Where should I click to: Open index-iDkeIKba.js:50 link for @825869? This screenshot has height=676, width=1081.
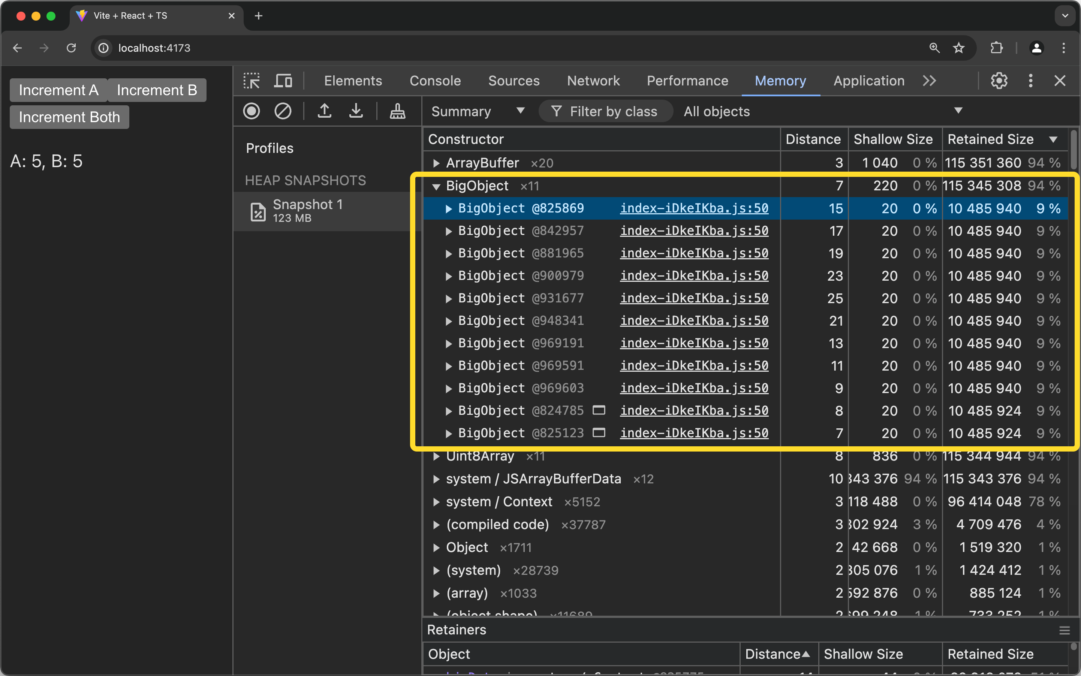tap(694, 208)
